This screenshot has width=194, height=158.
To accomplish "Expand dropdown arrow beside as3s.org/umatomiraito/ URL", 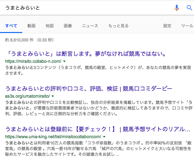I will pyautogui.click(x=53, y=96).
